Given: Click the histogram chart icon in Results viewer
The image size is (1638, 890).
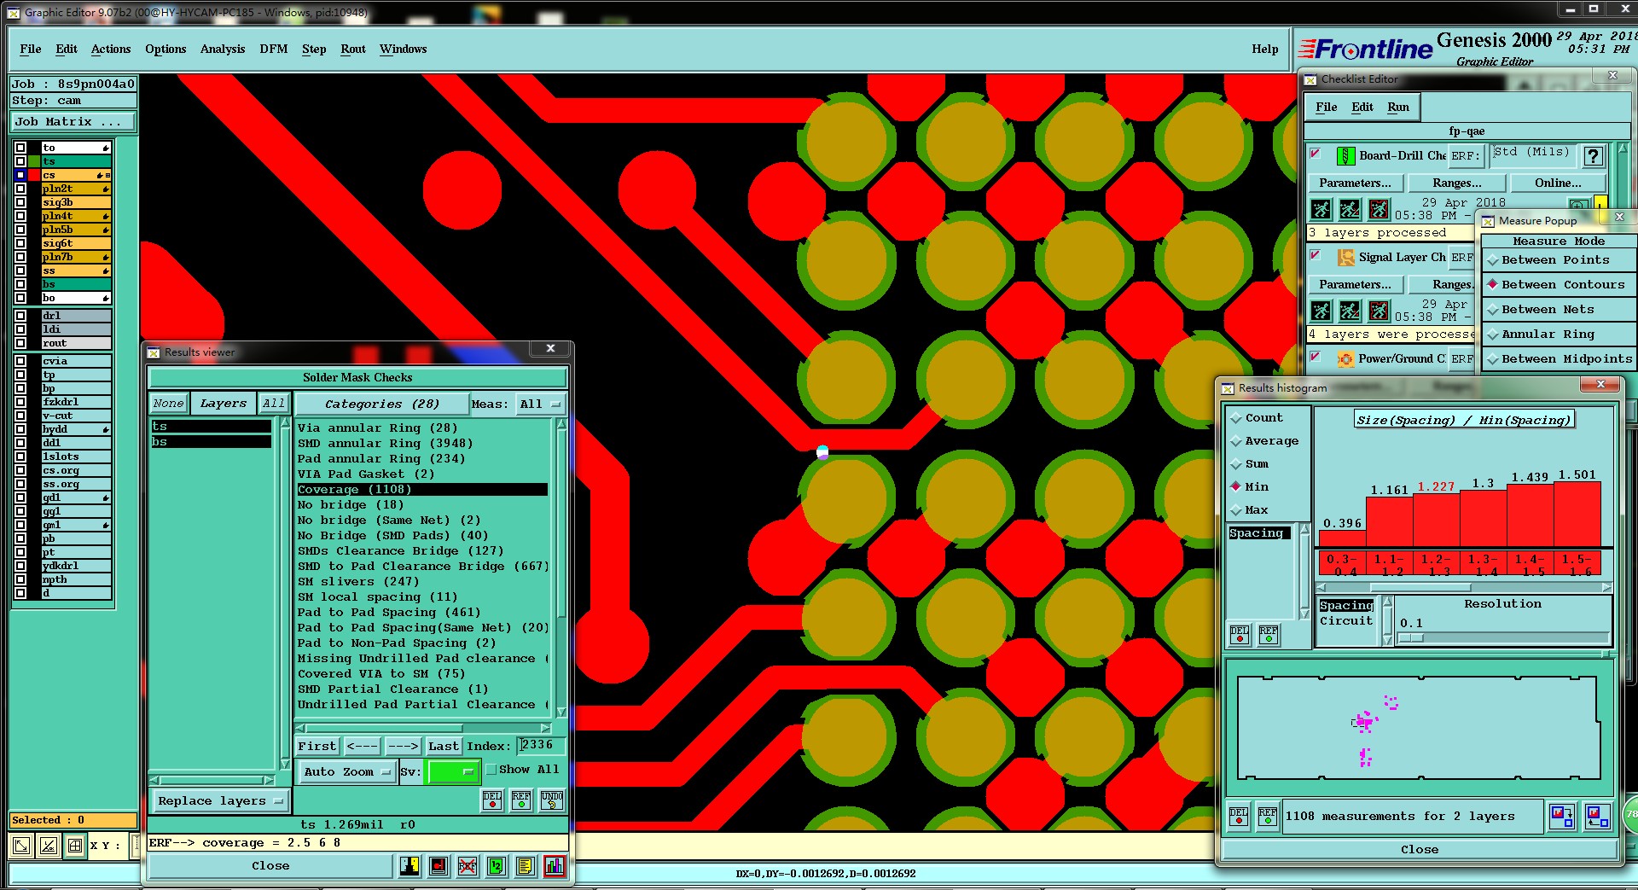Looking at the screenshot, I should (554, 866).
